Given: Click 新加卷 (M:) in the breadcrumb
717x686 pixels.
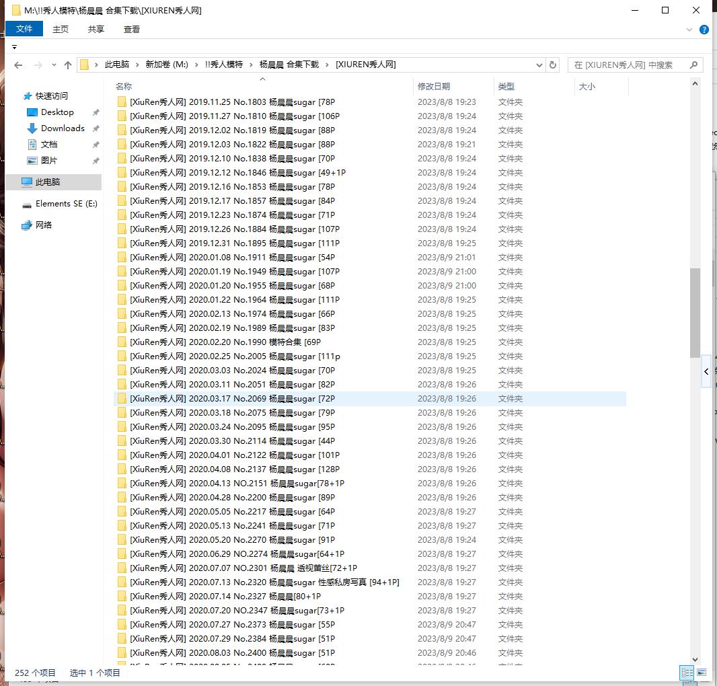Looking at the screenshot, I should (167, 65).
